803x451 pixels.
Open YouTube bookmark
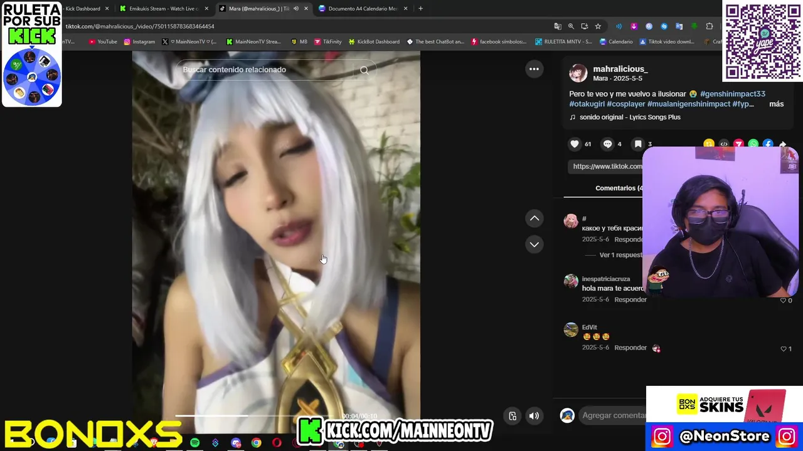click(x=103, y=42)
